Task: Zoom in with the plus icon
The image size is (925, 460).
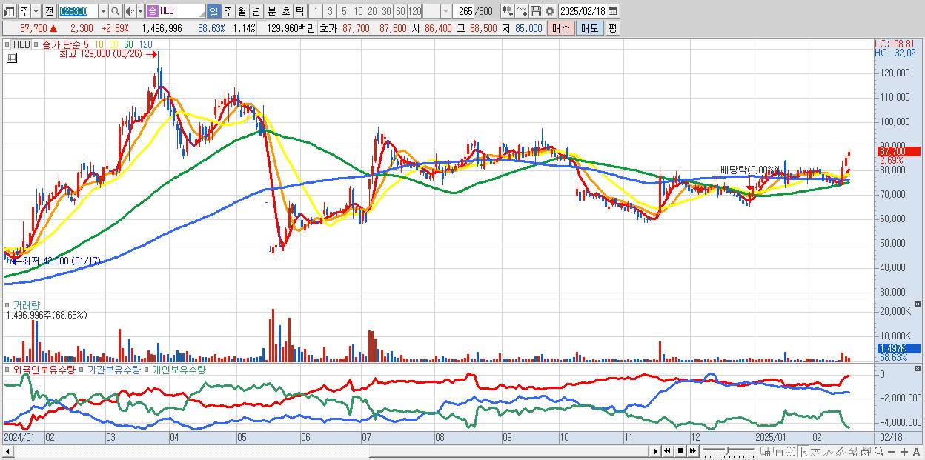Action: pyautogui.click(x=904, y=451)
